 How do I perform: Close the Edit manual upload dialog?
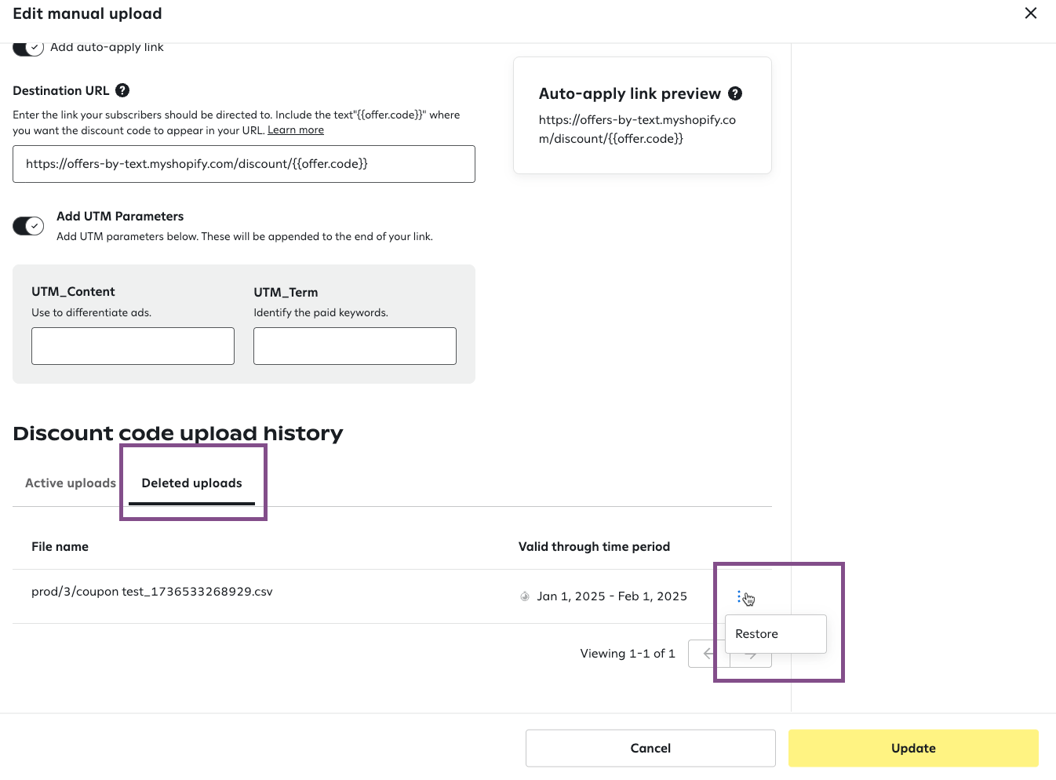(x=1031, y=13)
